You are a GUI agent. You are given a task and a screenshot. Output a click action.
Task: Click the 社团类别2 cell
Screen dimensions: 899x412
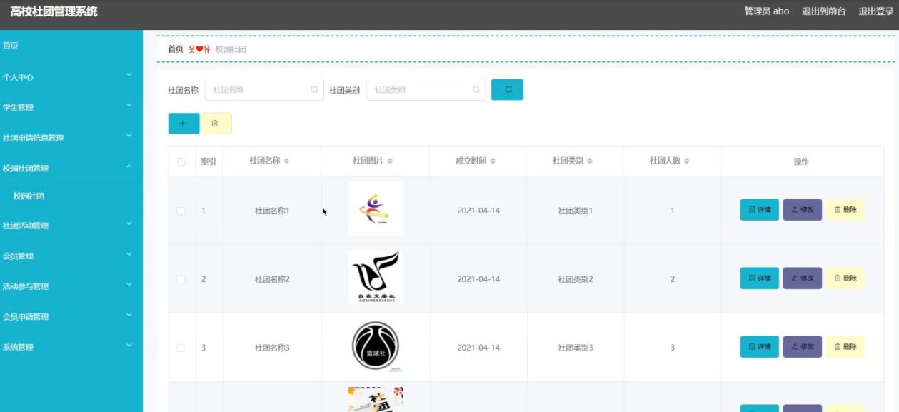click(x=575, y=279)
